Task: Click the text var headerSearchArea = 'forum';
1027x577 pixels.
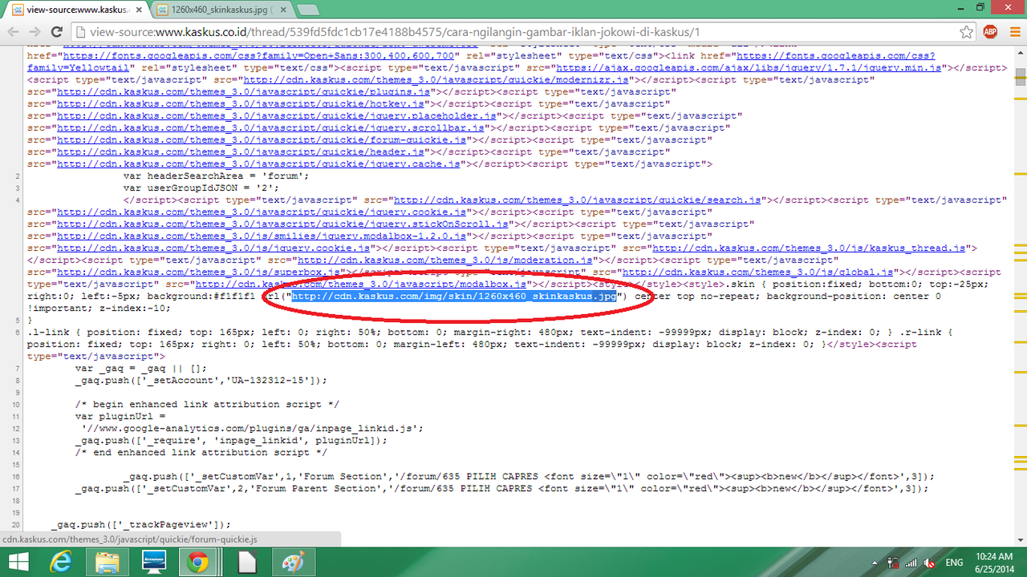Action: pos(215,176)
